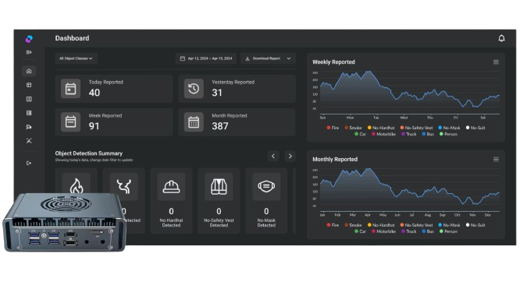Open the face scan sidebar icon
This screenshot has height=292, width=520.
tap(29, 141)
